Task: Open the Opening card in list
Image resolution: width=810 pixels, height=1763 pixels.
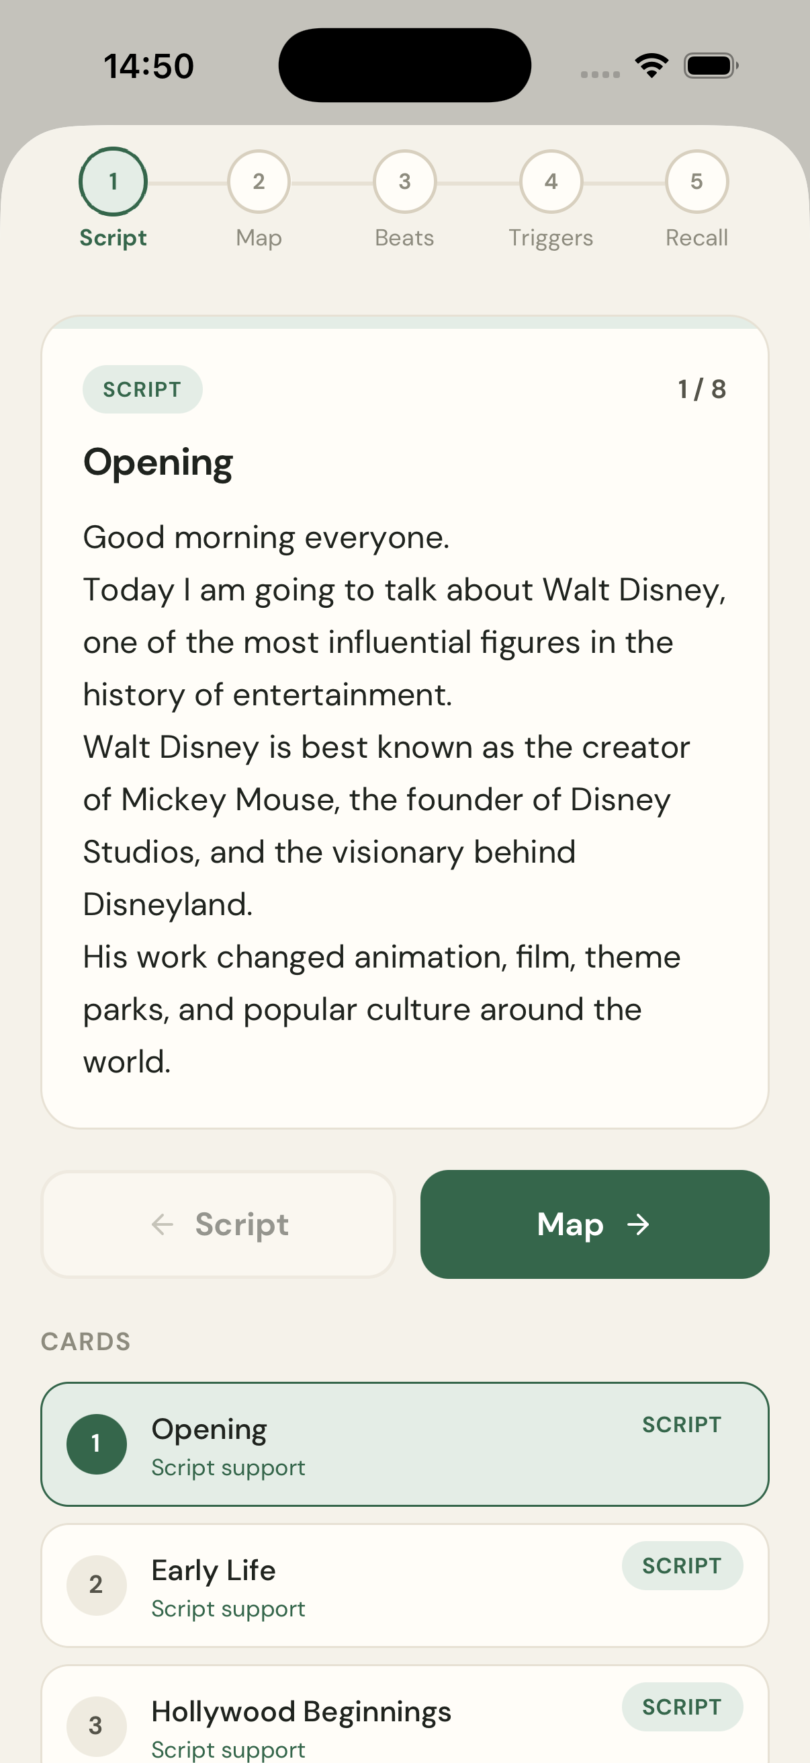Action: click(404, 1444)
